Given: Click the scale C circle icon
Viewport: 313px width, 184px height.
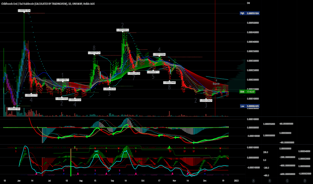Looking at the screenshot, I should point(287,181).
